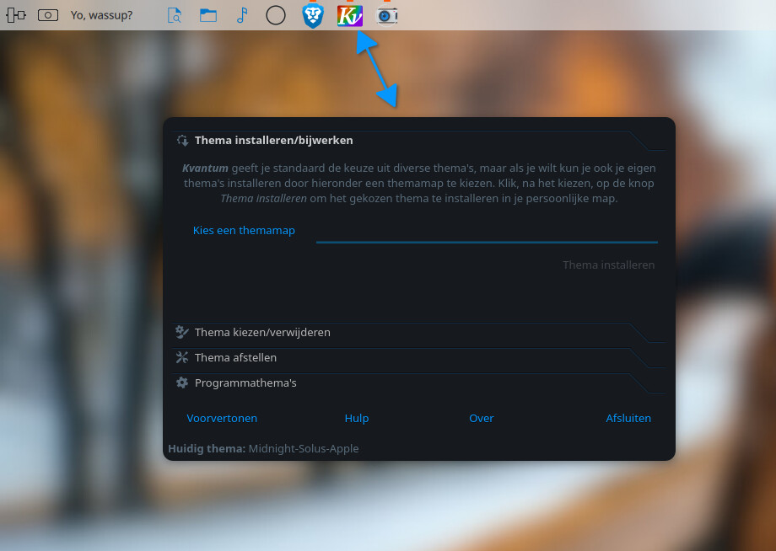Click the Over button
Image resolution: width=776 pixels, height=551 pixels.
pyautogui.click(x=481, y=418)
